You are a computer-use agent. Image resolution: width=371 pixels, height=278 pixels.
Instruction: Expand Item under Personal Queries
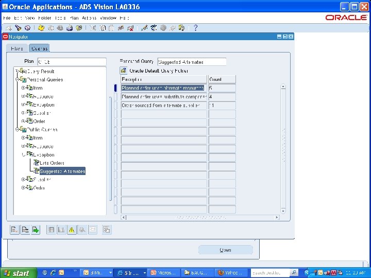pyautogui.click(x=23, y=88)
